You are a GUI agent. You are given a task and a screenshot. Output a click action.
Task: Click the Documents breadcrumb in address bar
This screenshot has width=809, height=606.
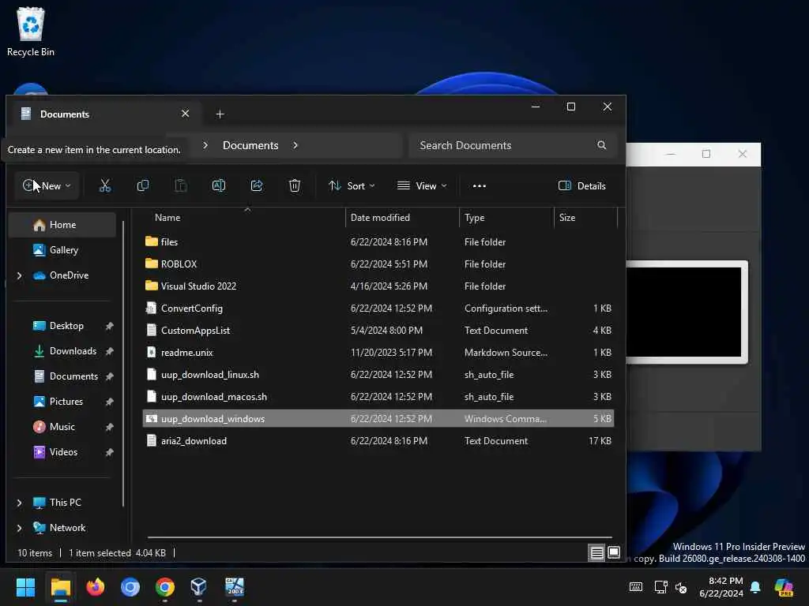pos(250,145)
